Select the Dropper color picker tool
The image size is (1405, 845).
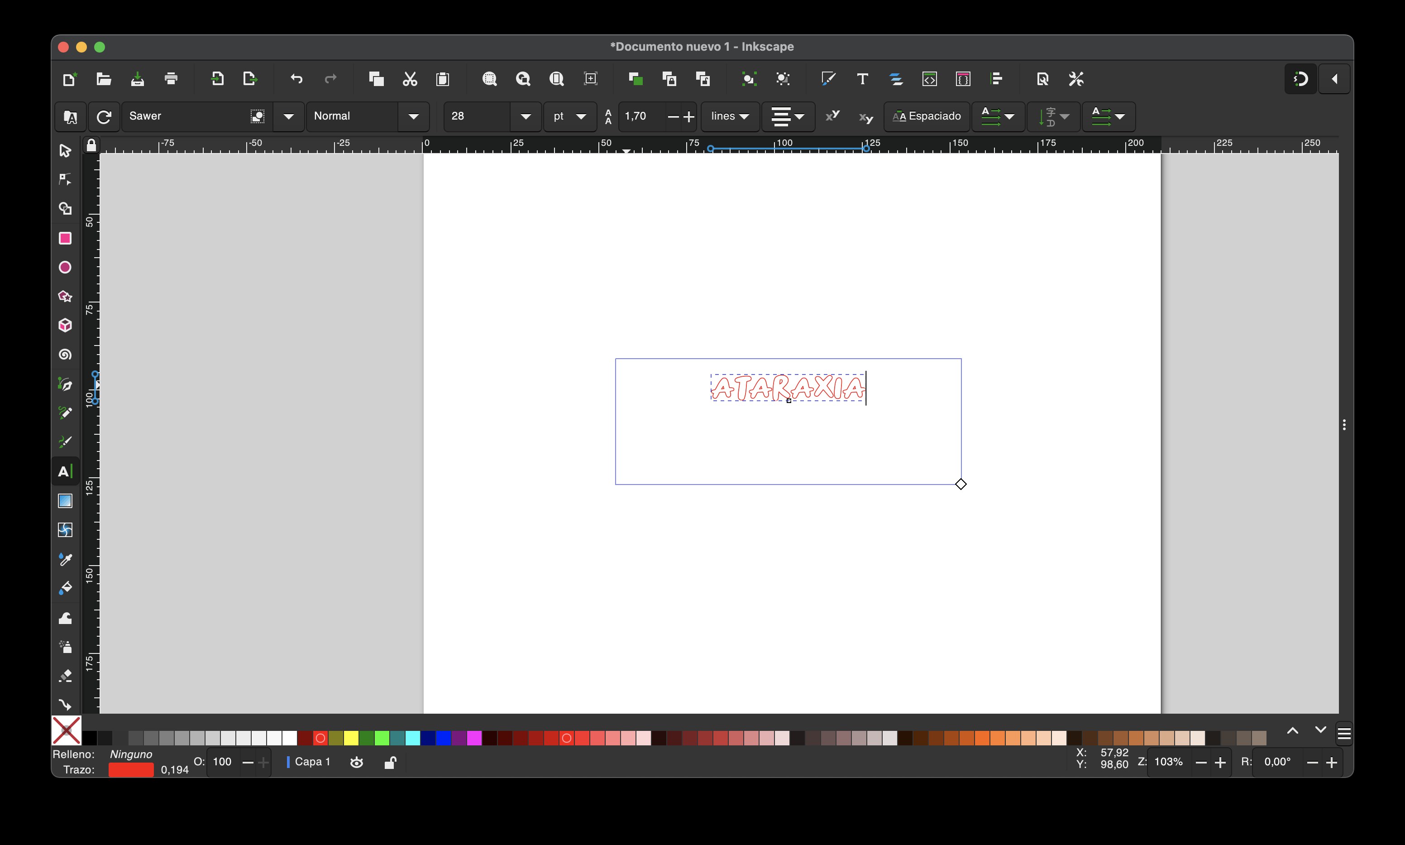[65, 559]
